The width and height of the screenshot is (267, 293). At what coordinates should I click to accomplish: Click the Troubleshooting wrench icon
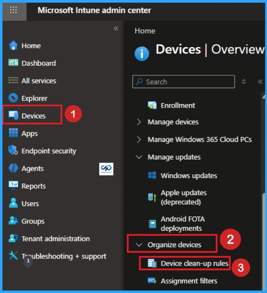[x=13, y=255]
